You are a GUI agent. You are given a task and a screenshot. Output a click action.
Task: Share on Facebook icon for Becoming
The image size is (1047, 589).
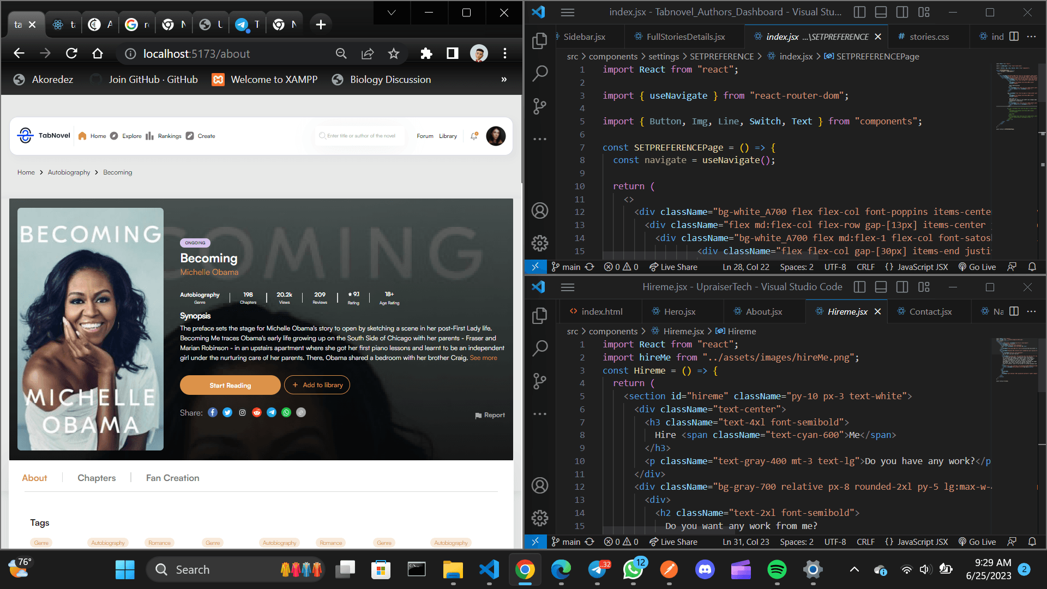click(213, 413)
